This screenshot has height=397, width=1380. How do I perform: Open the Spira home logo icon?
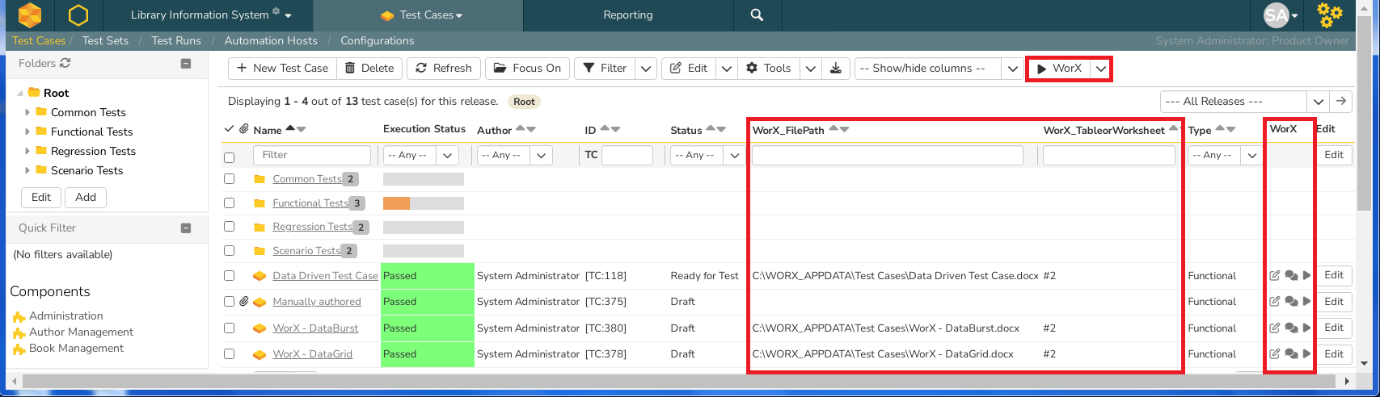(x=29, y=15)
